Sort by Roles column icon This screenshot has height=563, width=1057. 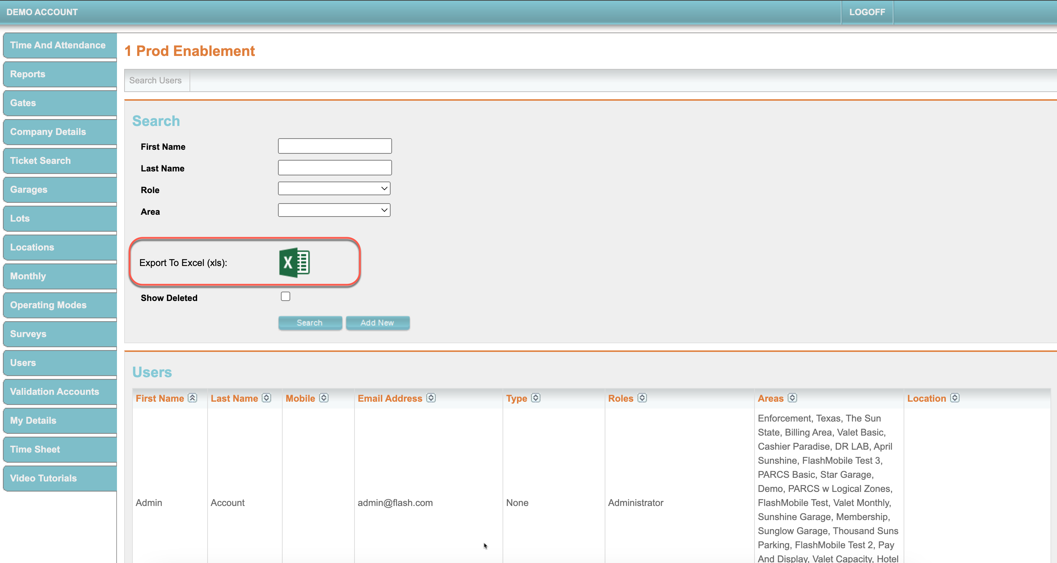click(642, 398)
